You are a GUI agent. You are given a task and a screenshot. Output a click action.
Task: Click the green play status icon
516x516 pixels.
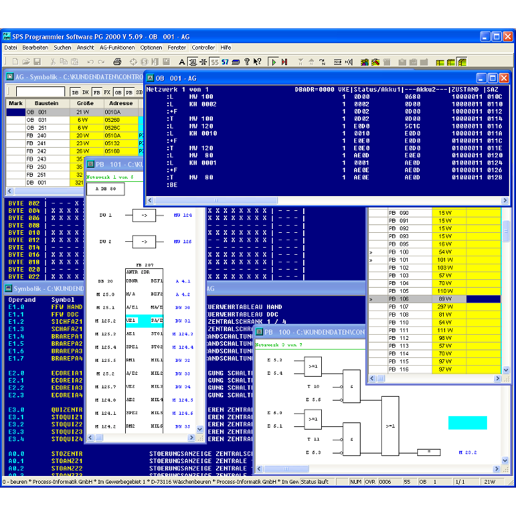[x=273, y=62]
